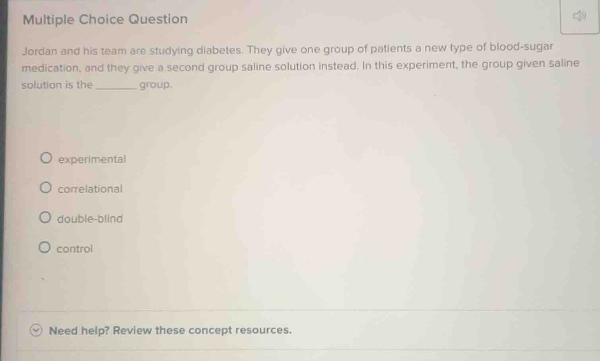The width and height of the screenshot is (600, 361).
Task: Click the control option label text
Action: pyautogui.click(x=74, y=248)
